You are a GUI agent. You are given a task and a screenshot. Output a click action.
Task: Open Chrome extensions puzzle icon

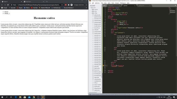(69, 5)
